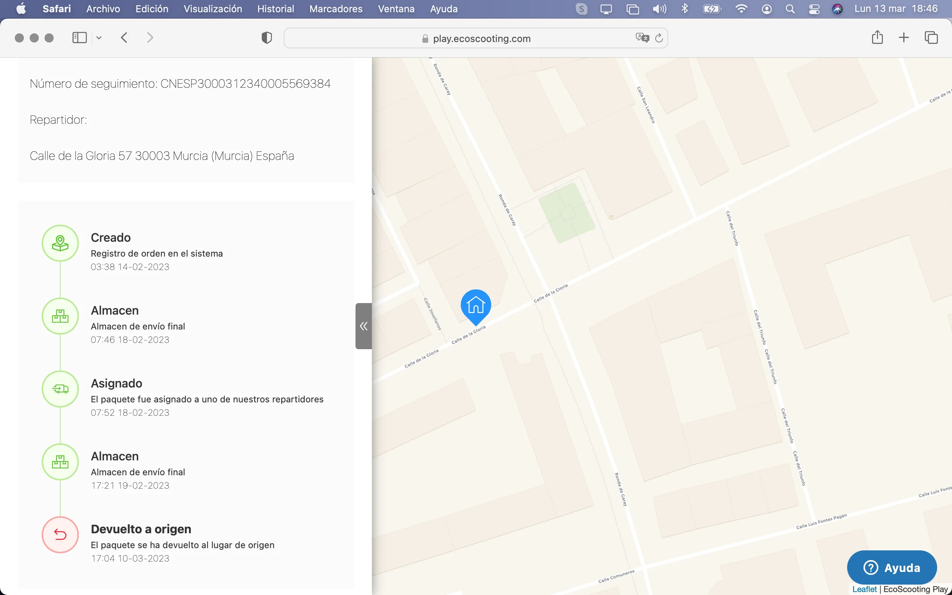Viewport: 952px width, 595px height.
Task: Click the red Devuelto a origen return icon
Action: click(60, 534)
